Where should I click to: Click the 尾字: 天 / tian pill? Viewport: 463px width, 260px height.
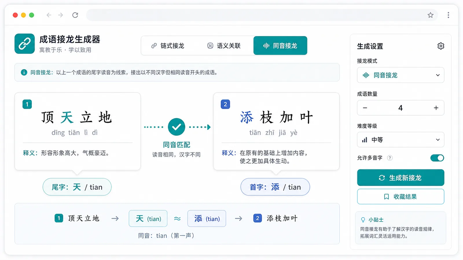(x=77, y=187)
